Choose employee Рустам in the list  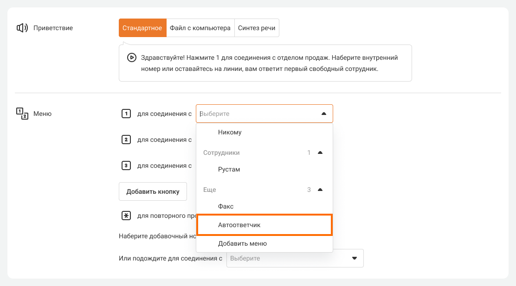click(229, 169)
